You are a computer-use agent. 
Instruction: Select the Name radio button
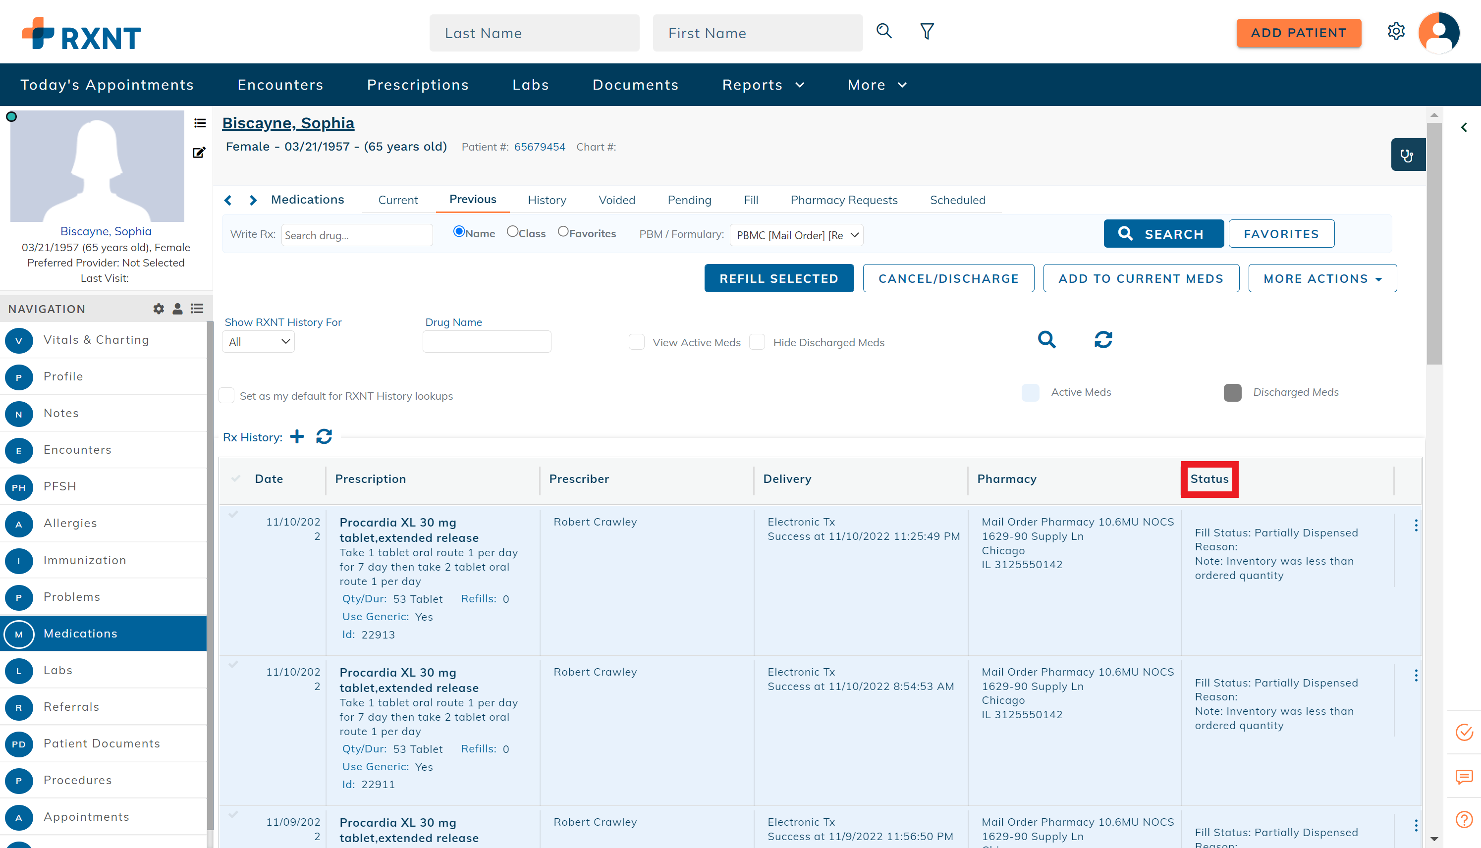point(459,232)
